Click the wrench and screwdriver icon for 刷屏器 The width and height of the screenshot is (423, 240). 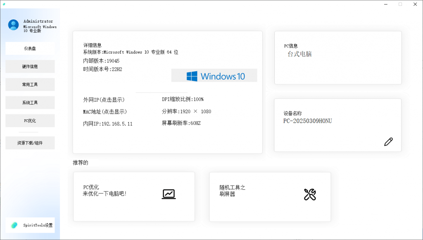pyautogui.click(x=310, y=194)
